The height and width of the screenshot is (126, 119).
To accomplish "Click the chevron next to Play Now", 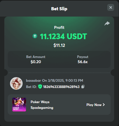I will (104, 105).
